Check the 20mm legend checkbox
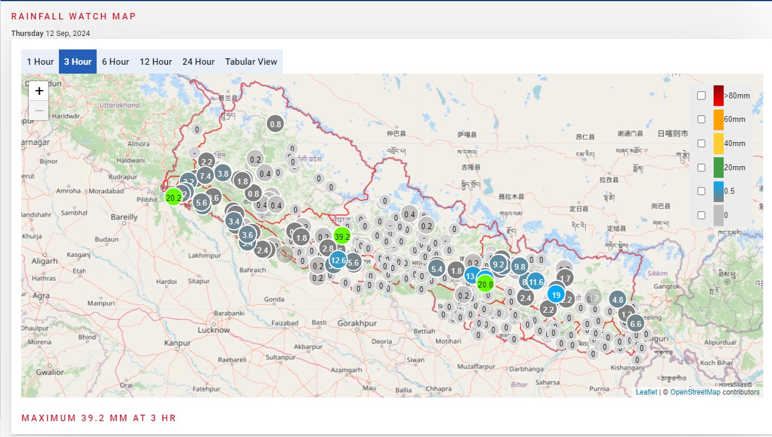 coord(701,167)
